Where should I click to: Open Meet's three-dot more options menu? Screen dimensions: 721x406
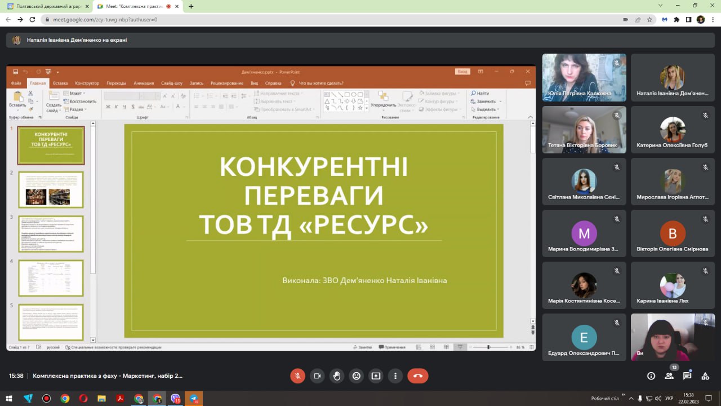pyautogui.click(x=395, y=376)
